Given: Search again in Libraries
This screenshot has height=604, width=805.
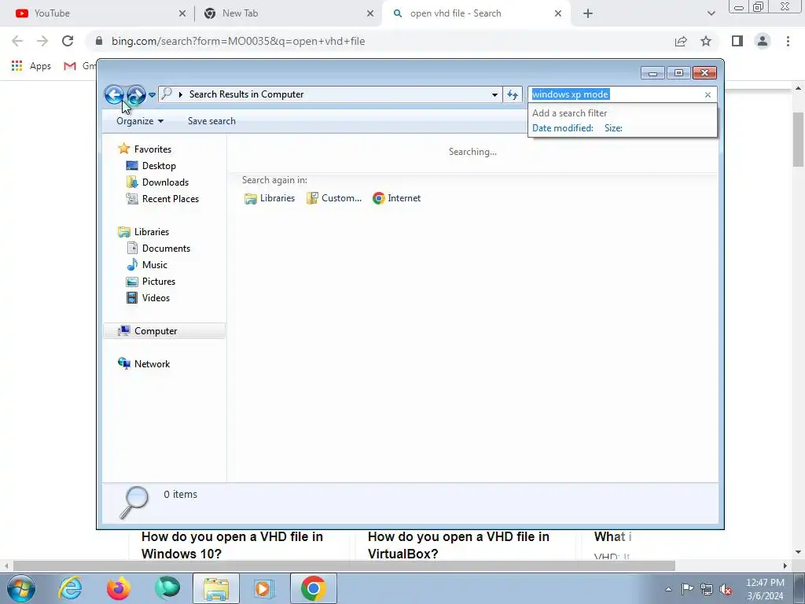Looking at the screenshot, I should click(270, 198).
